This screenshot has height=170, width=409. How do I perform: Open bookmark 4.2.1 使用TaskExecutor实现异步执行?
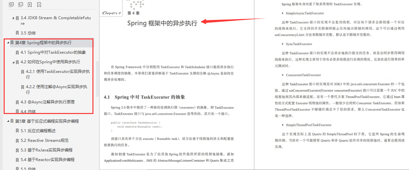pyautogui.click(x=58, y=74)
